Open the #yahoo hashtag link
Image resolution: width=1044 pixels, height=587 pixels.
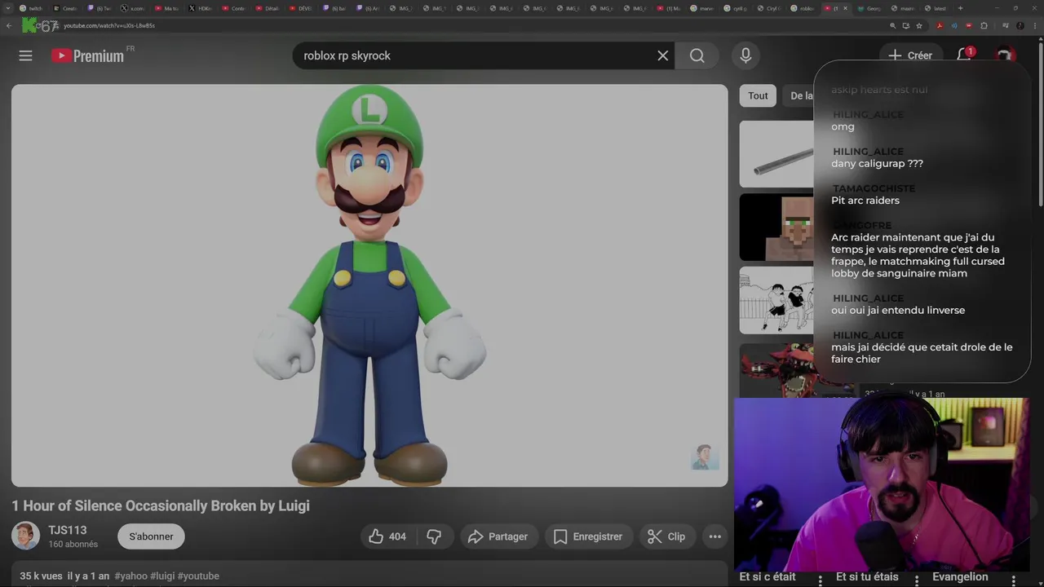point(130,576)
